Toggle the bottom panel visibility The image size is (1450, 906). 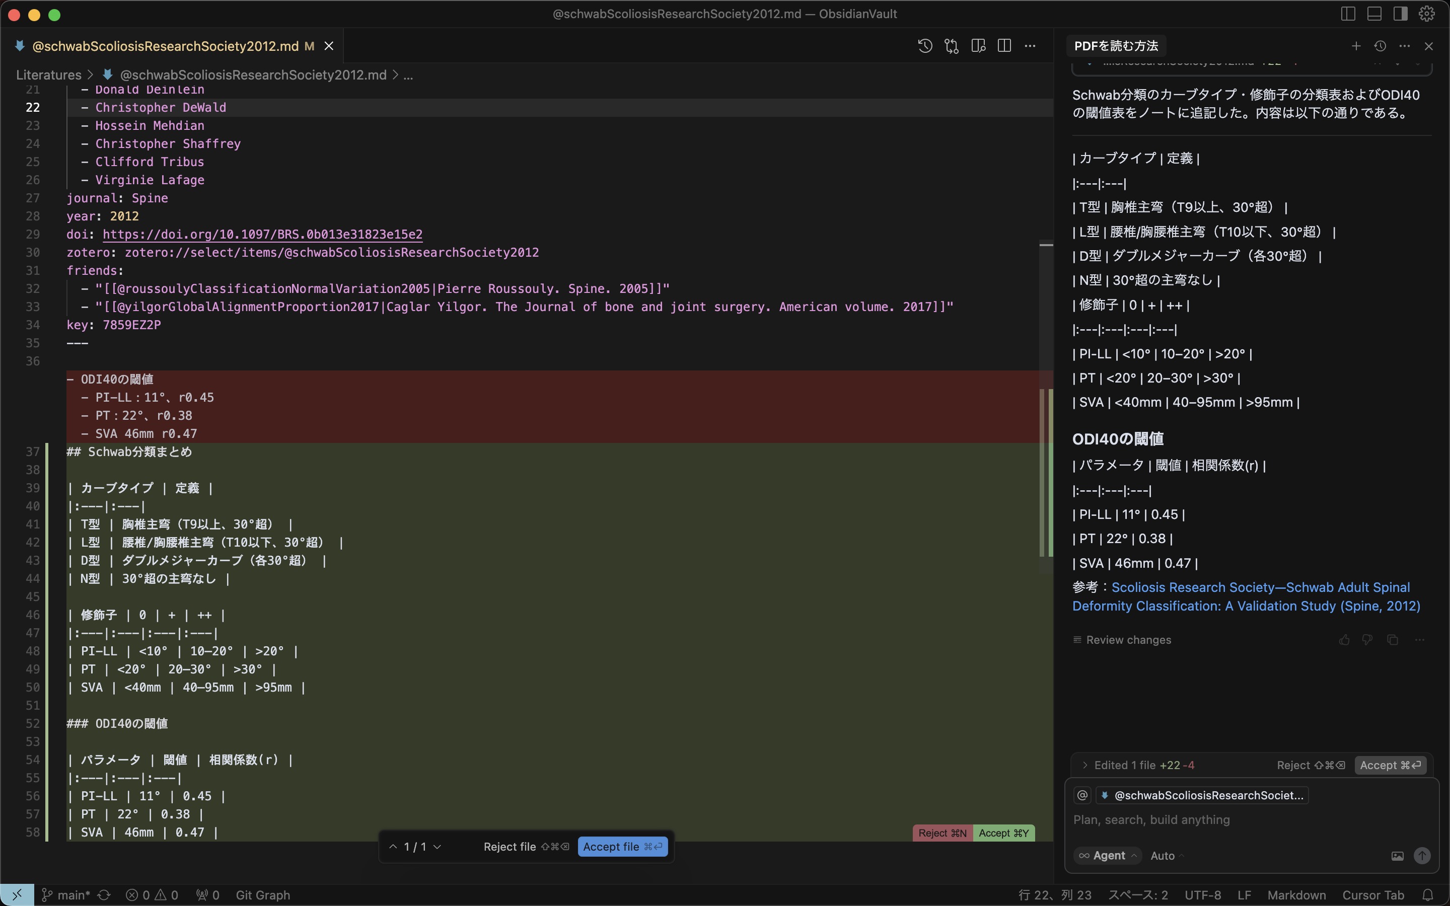[x=1373, y=13]
